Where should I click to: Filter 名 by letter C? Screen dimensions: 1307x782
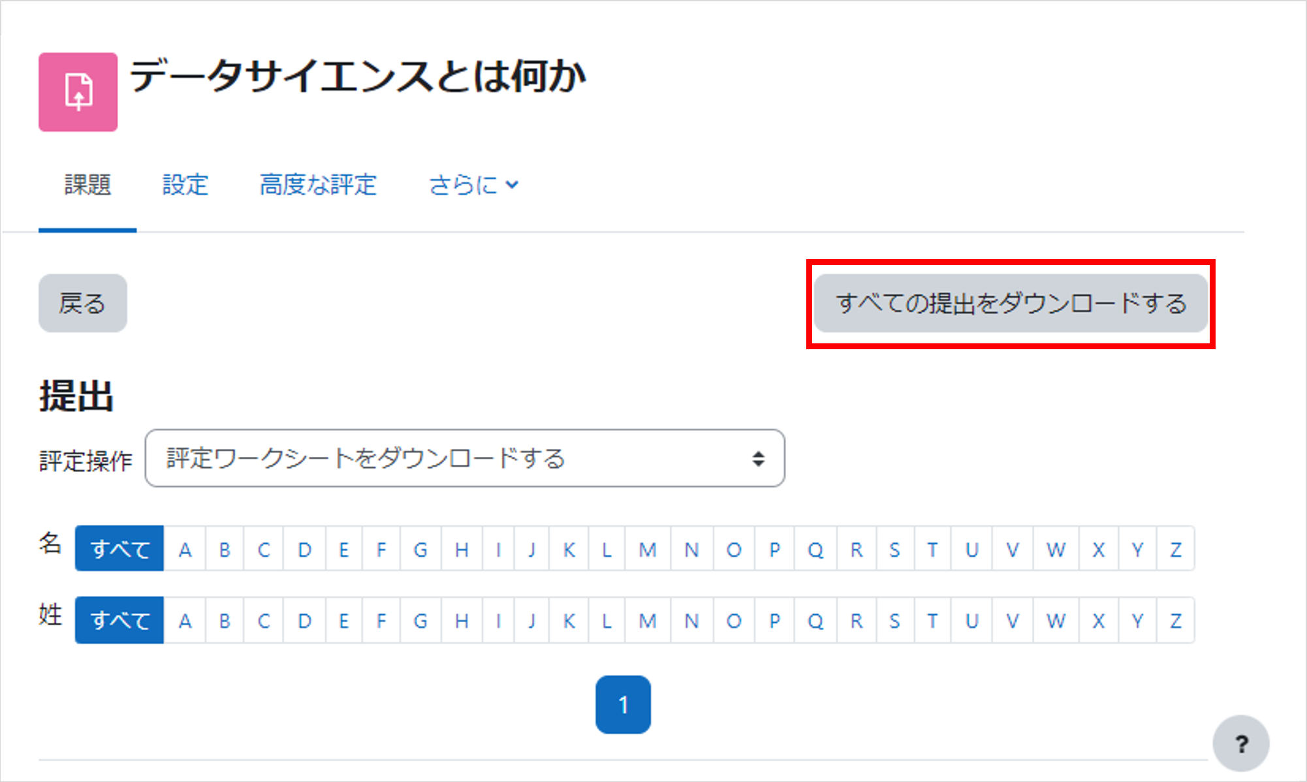[x=264, y=548]
